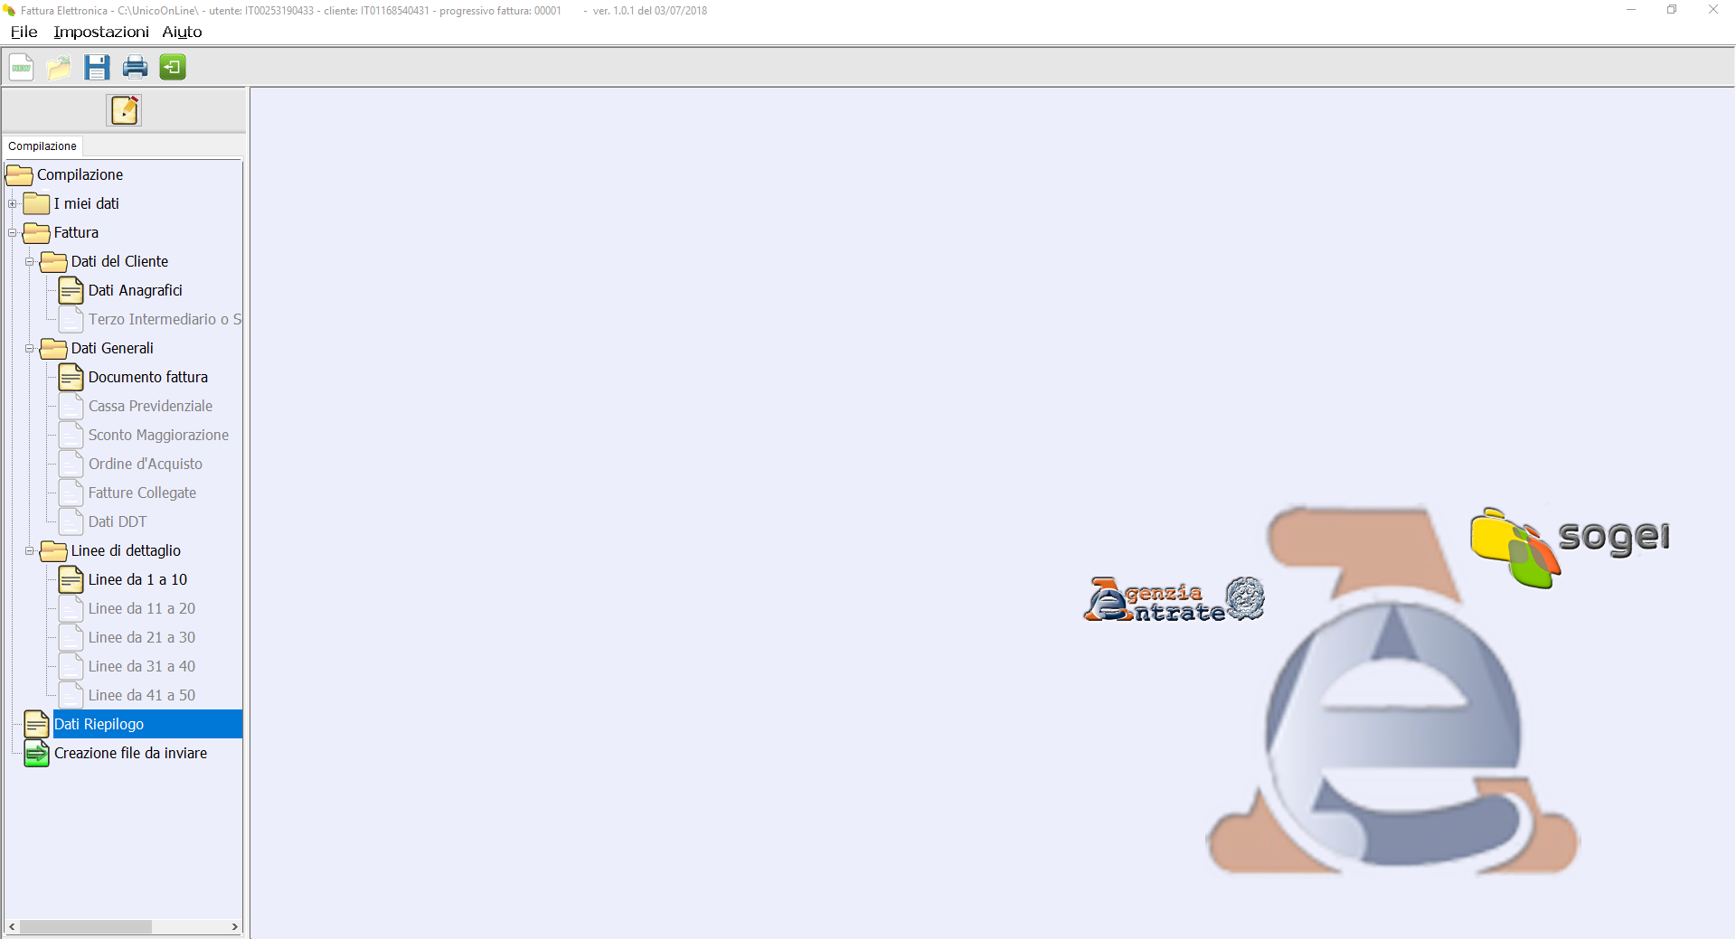Click the green exit toolbar icon
The image size is (1736, 939).
click(x=173, y=68)
